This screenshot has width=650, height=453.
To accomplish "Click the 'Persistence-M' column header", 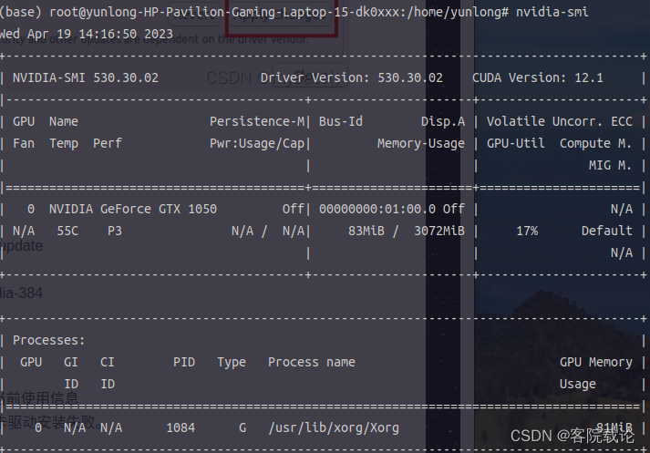I will tap(257, 121).
